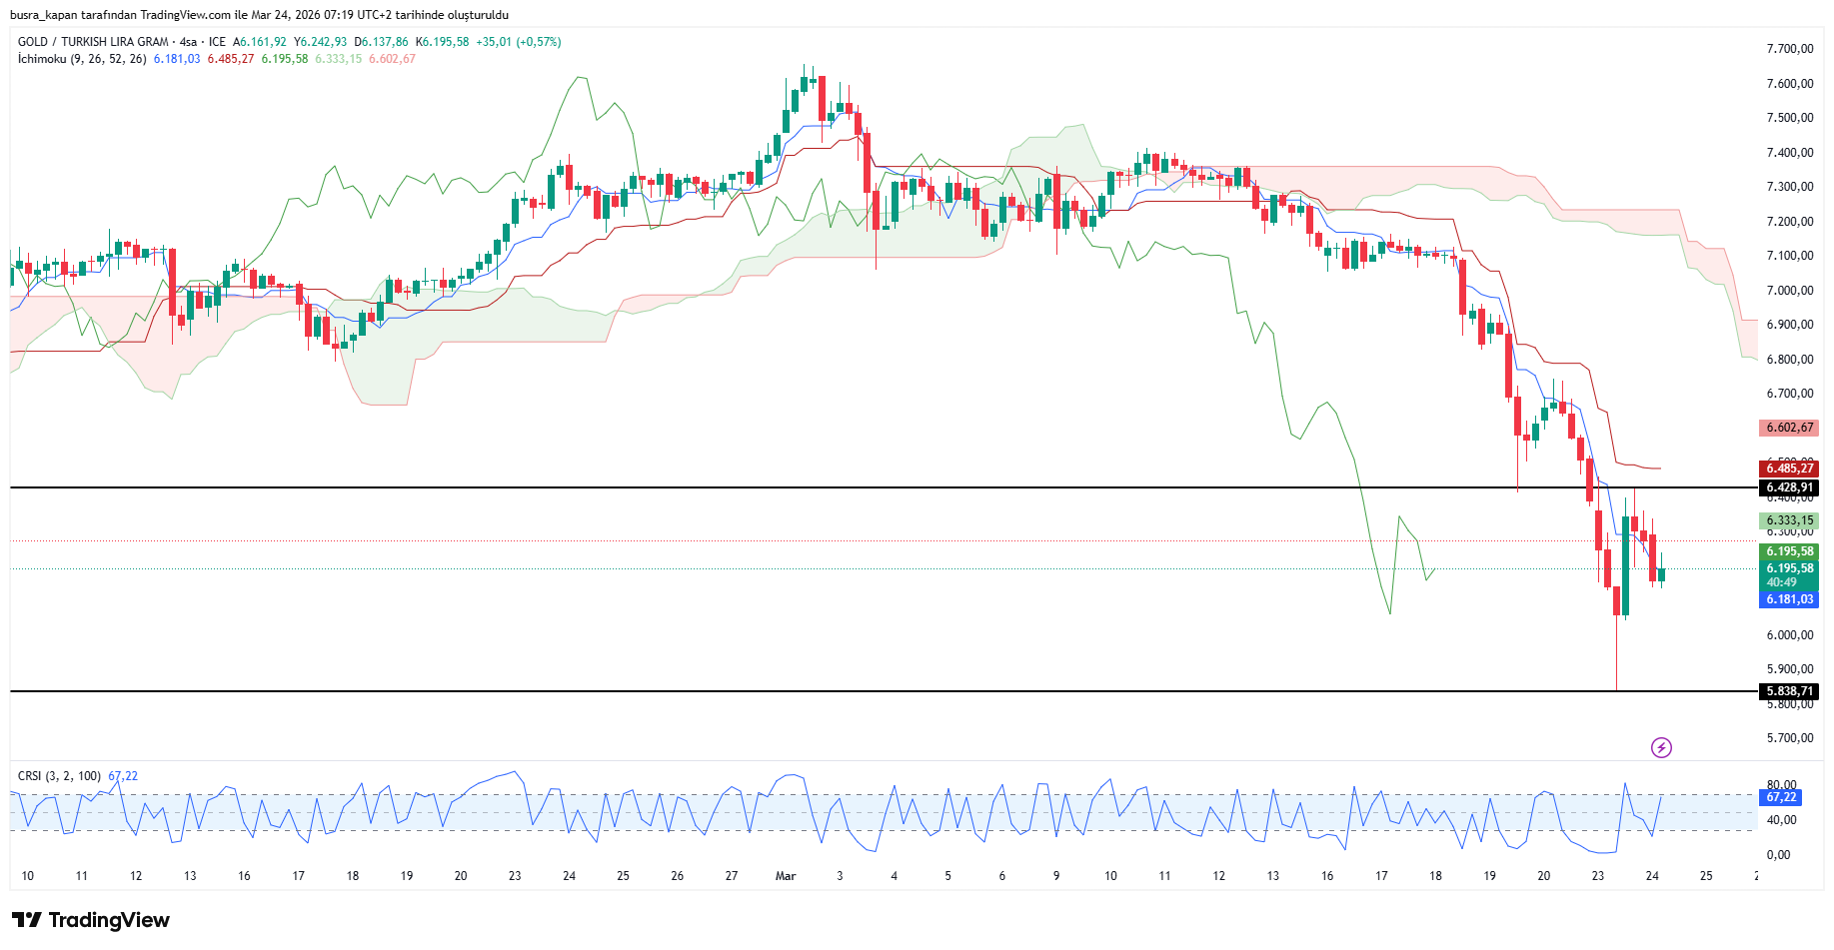Screen dimensions: 1834x950
Task: Click the 4sa interval label in the header
Action: [x=188, y=42]
